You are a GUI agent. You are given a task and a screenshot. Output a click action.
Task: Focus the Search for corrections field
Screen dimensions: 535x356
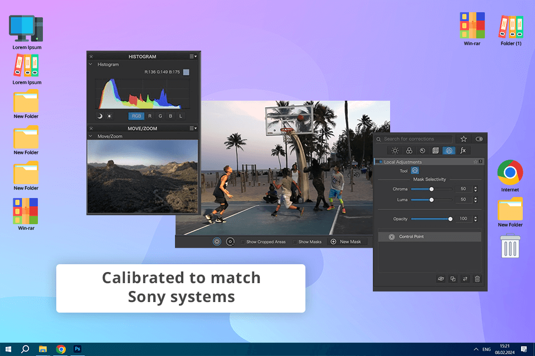coord(414,139)
